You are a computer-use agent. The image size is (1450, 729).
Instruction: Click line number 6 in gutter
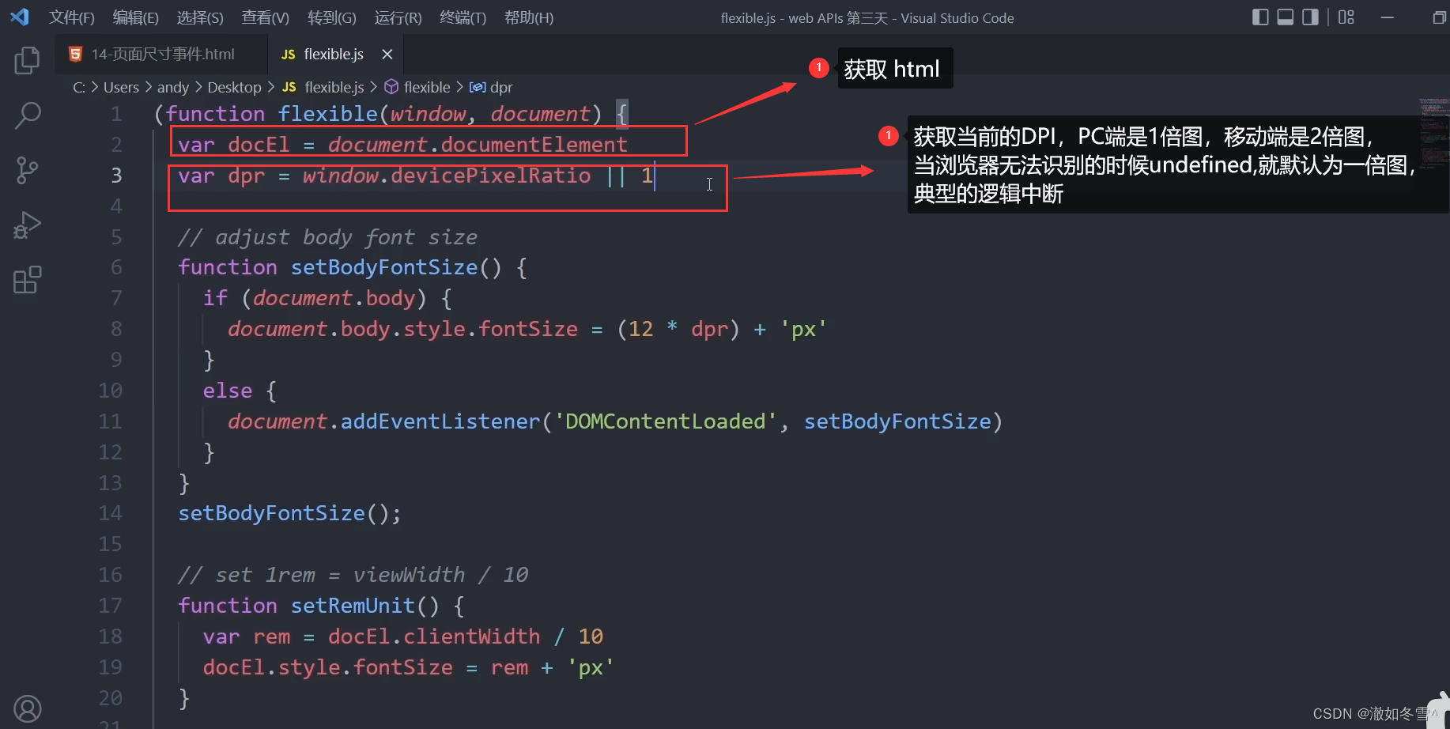click(116, 267)
